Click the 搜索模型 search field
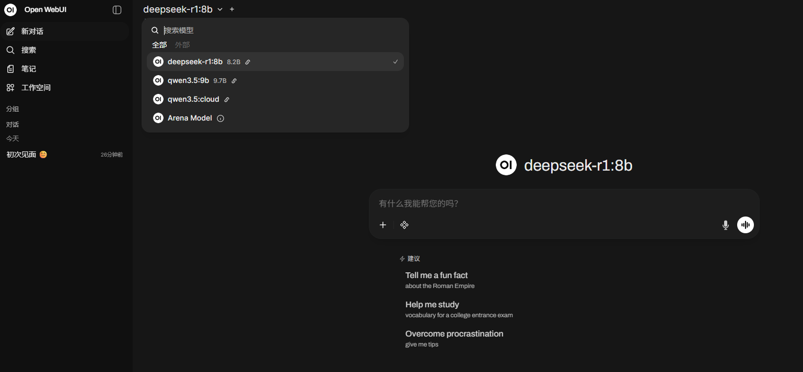 pyautogui.click(x=282, y=30)
